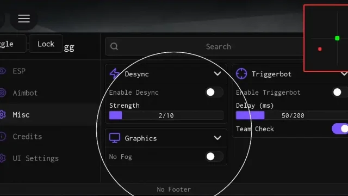The image size is (348, 196).
Task: Click the 'Desync' section title
Action: 136,74
